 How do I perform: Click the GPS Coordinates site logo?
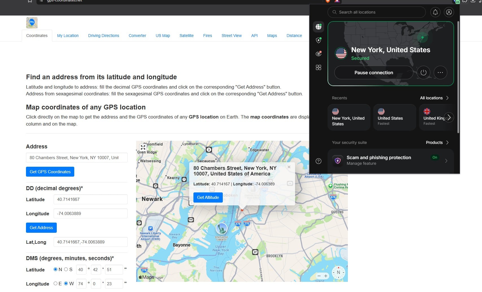(x=32, y=23)
